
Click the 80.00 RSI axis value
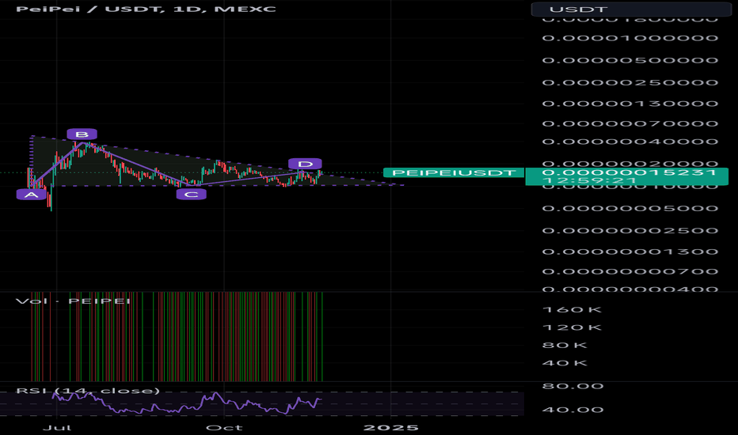[x=573, y=387]
